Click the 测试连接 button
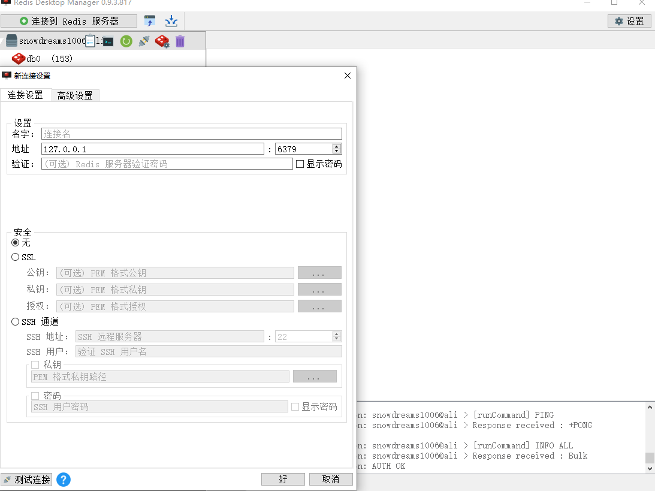 tap(27, 480)
